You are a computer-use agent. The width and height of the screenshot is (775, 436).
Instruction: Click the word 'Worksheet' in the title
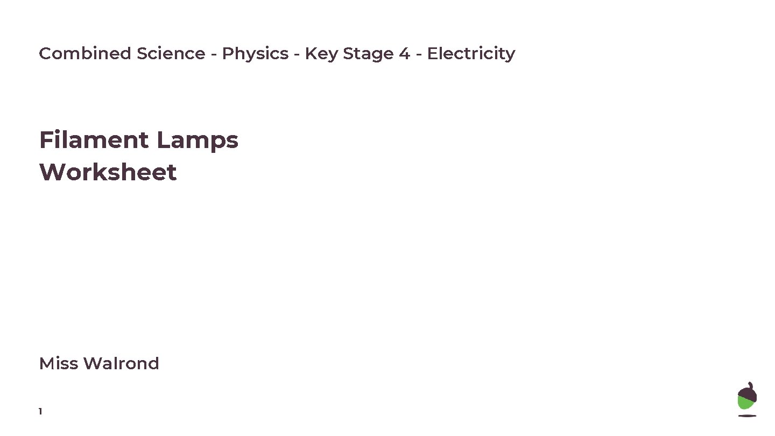pyautogui.click(x=108, y=172)
